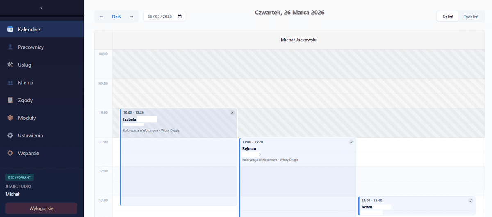
Task: Click the Wyloguj się button
Action: (41, 208)
